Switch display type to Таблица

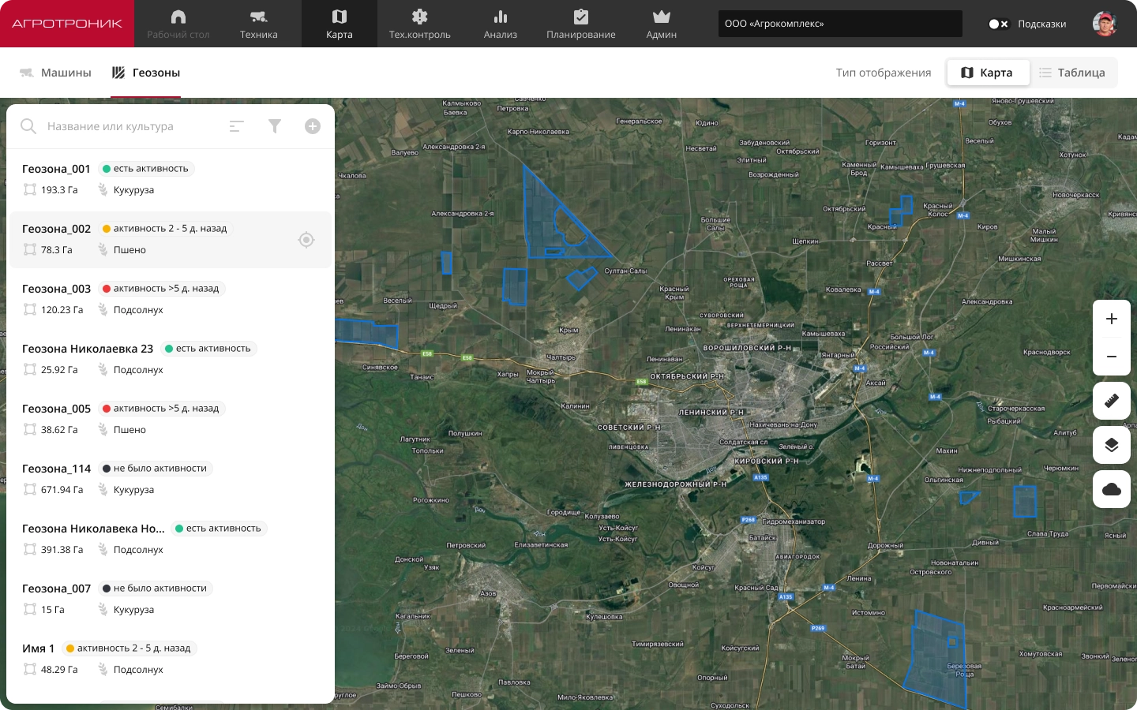pos(1072,73)
